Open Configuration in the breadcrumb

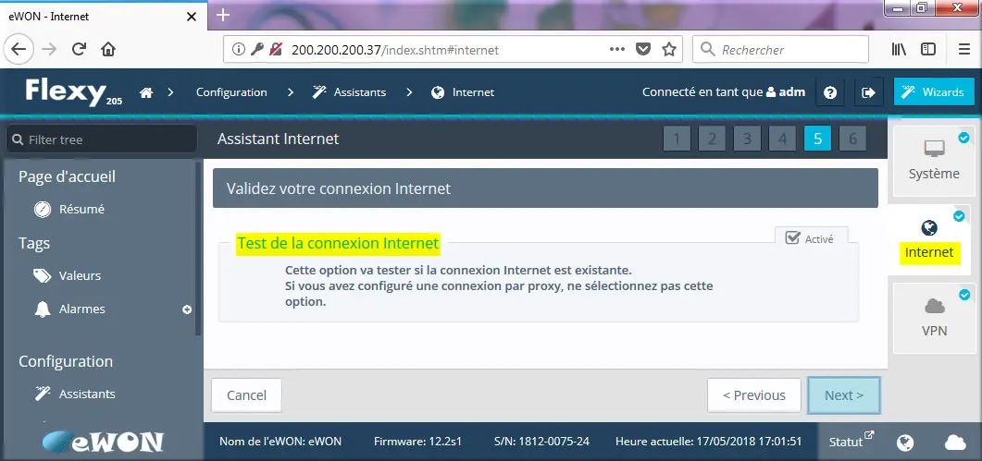(231, 92)
